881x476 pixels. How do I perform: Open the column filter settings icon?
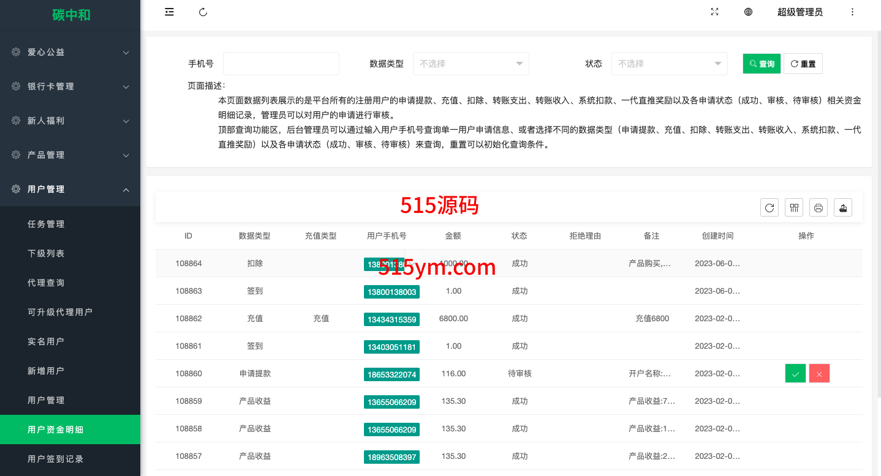pyautogui.click(x=794, y=208)
